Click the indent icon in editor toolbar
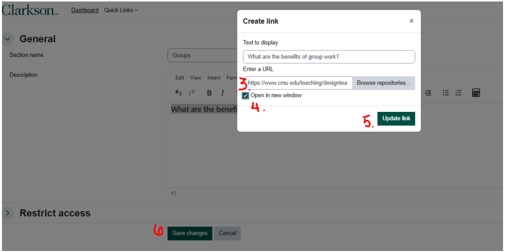505x252 pixels. pos(428,93)
